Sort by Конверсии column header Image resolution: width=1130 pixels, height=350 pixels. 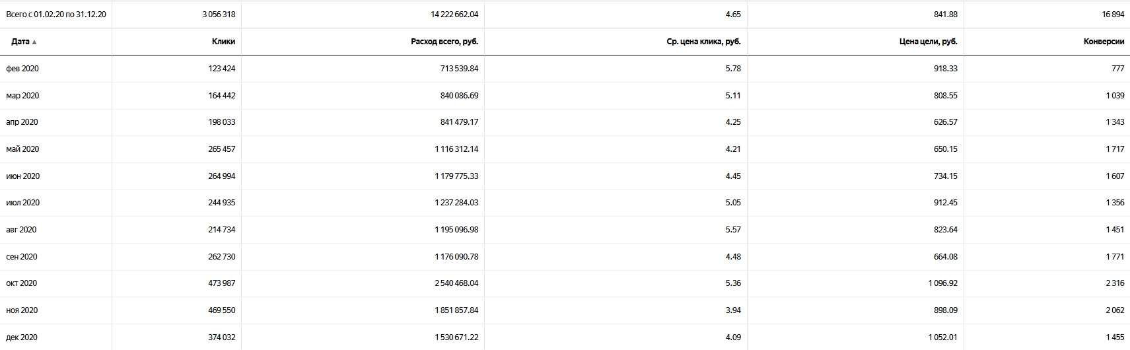click(1104, 42)
